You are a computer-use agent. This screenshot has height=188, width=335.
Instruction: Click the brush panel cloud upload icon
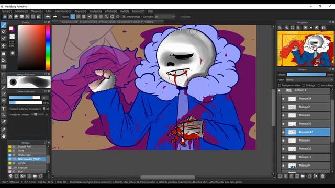(x=10, y=176)
